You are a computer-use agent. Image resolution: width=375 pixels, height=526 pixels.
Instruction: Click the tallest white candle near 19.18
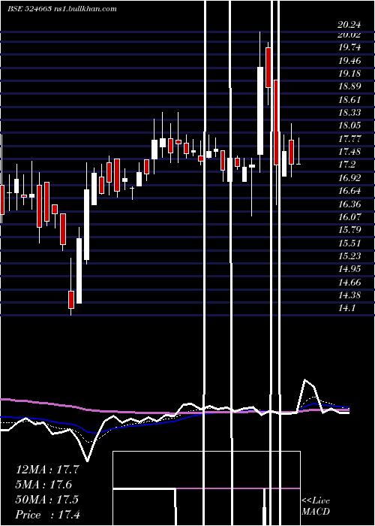click(260, 110)
